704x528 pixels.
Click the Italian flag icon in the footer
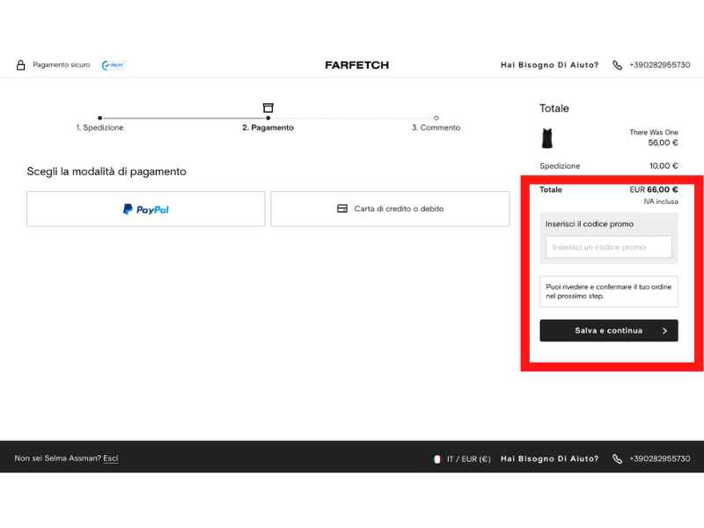click(x=436, y=458)
